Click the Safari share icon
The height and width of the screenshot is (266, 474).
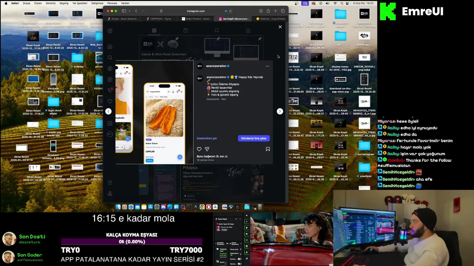pos(268,11)
